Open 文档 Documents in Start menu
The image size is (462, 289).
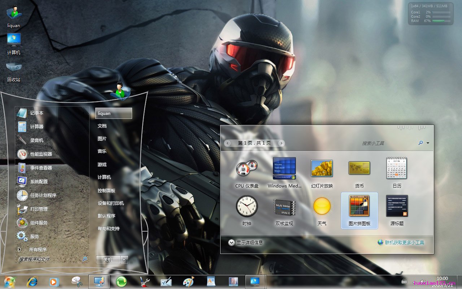coord(102,126)
